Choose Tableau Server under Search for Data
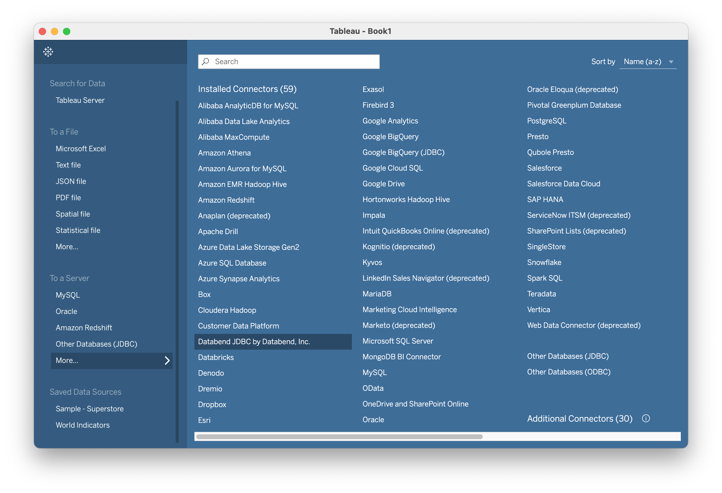This screenshot has height=493, width=722. coord(80,100)
